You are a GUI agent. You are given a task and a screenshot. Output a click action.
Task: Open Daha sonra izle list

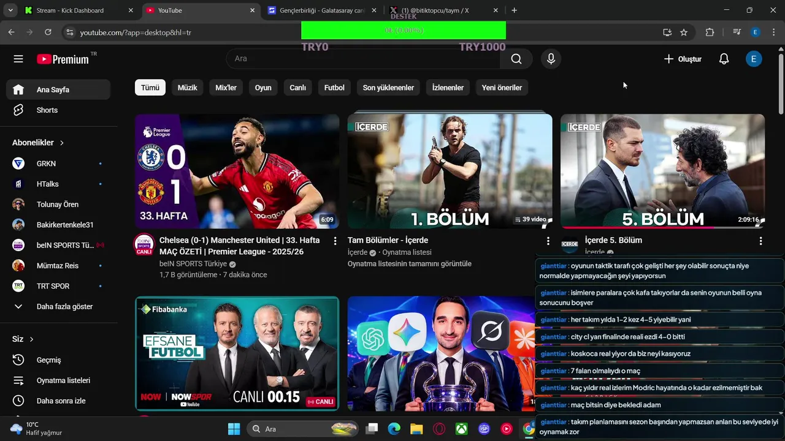click(58, 401)
